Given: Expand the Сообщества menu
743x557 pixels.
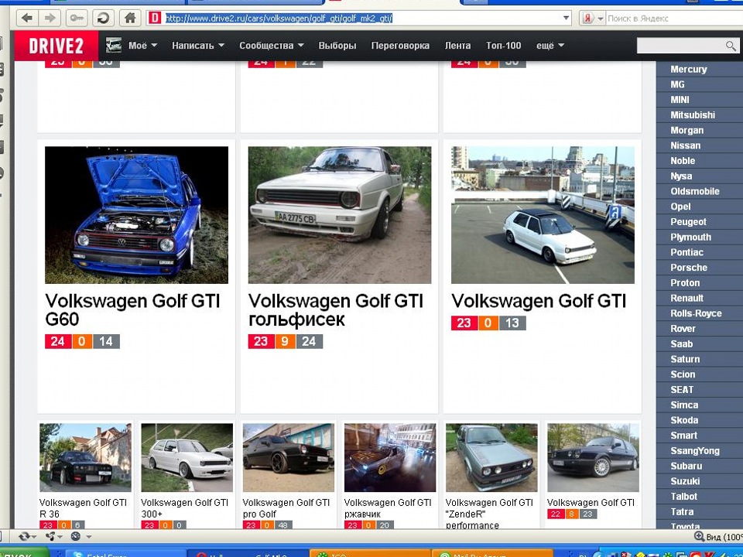Looking at the screenshot, I should [272, 46].
